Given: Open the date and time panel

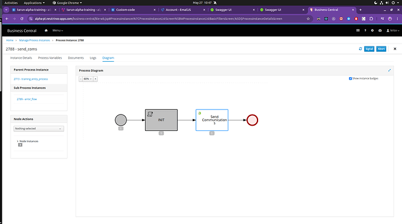Looking at the screenshot, I should coord(202,3).
